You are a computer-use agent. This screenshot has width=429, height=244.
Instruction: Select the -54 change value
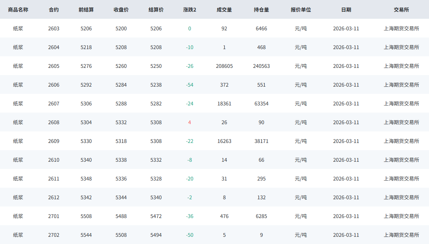tap(189, 85)
